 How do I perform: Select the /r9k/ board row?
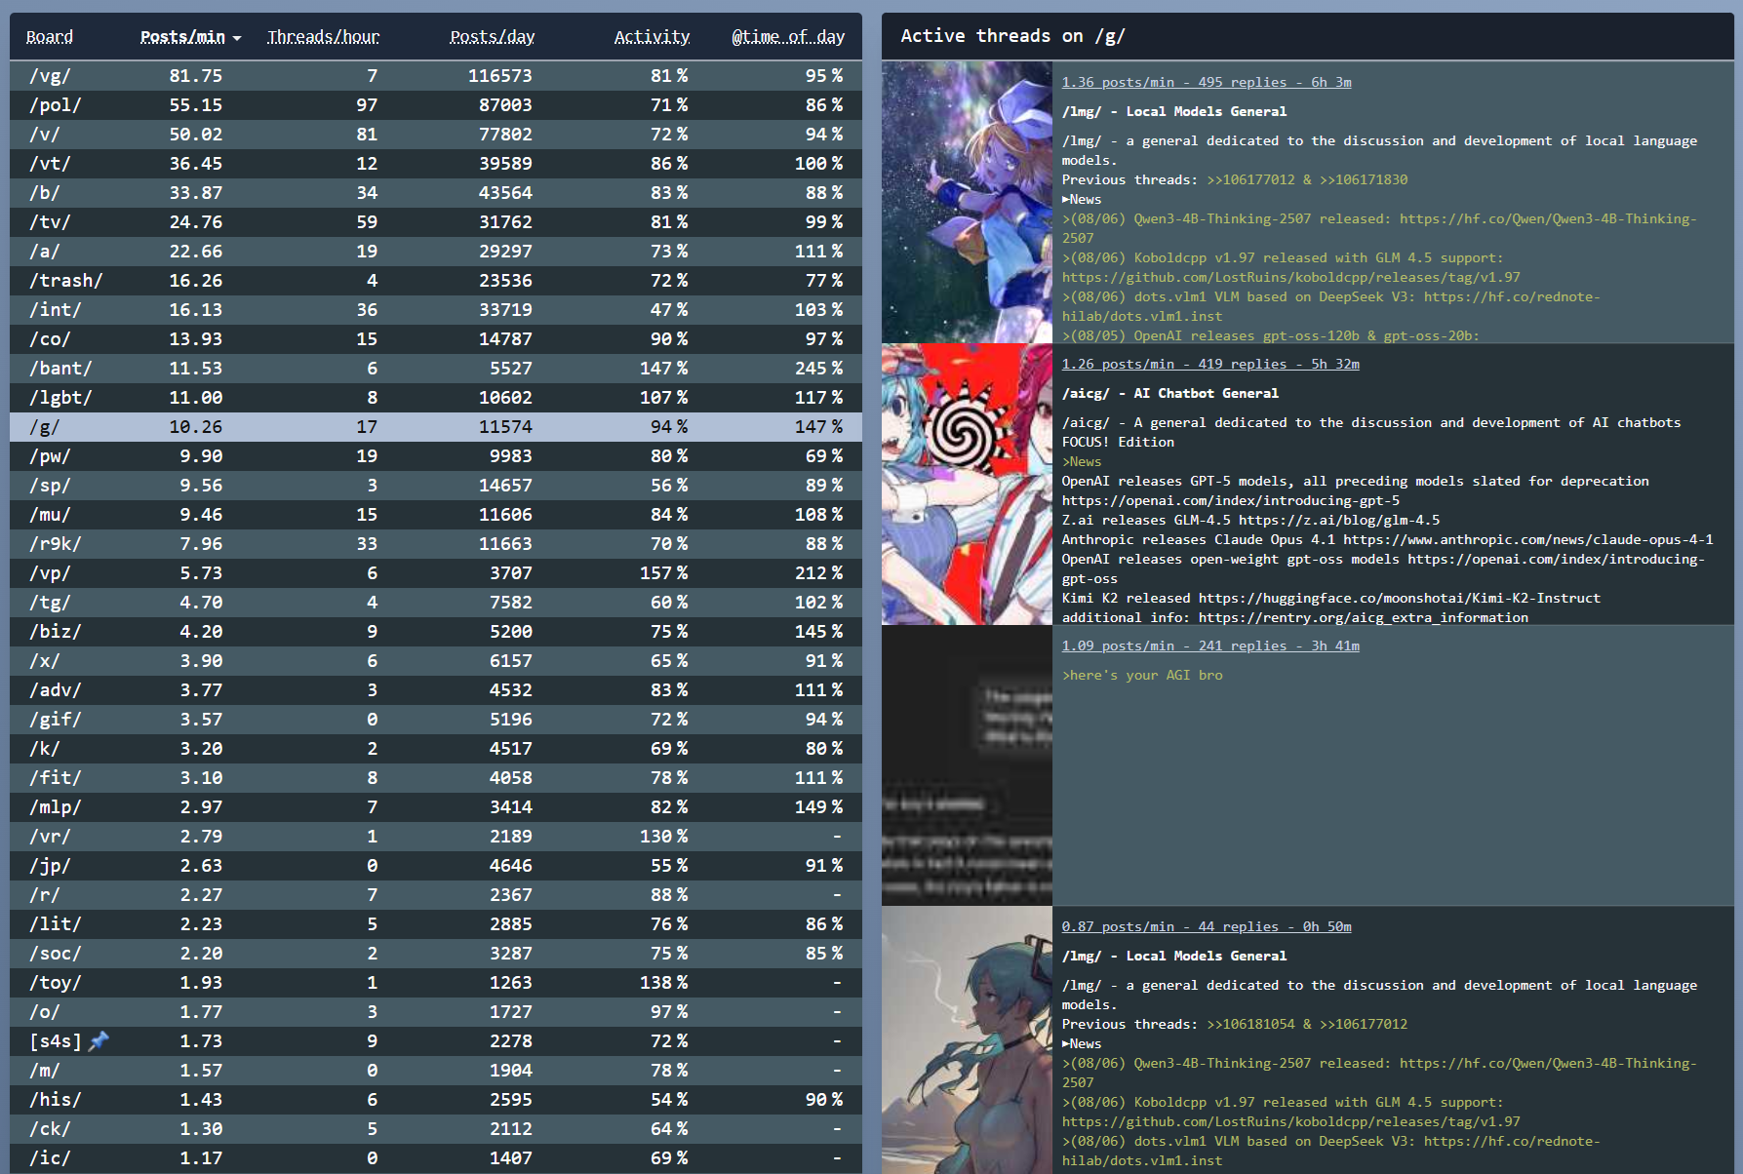coord(436,544)
